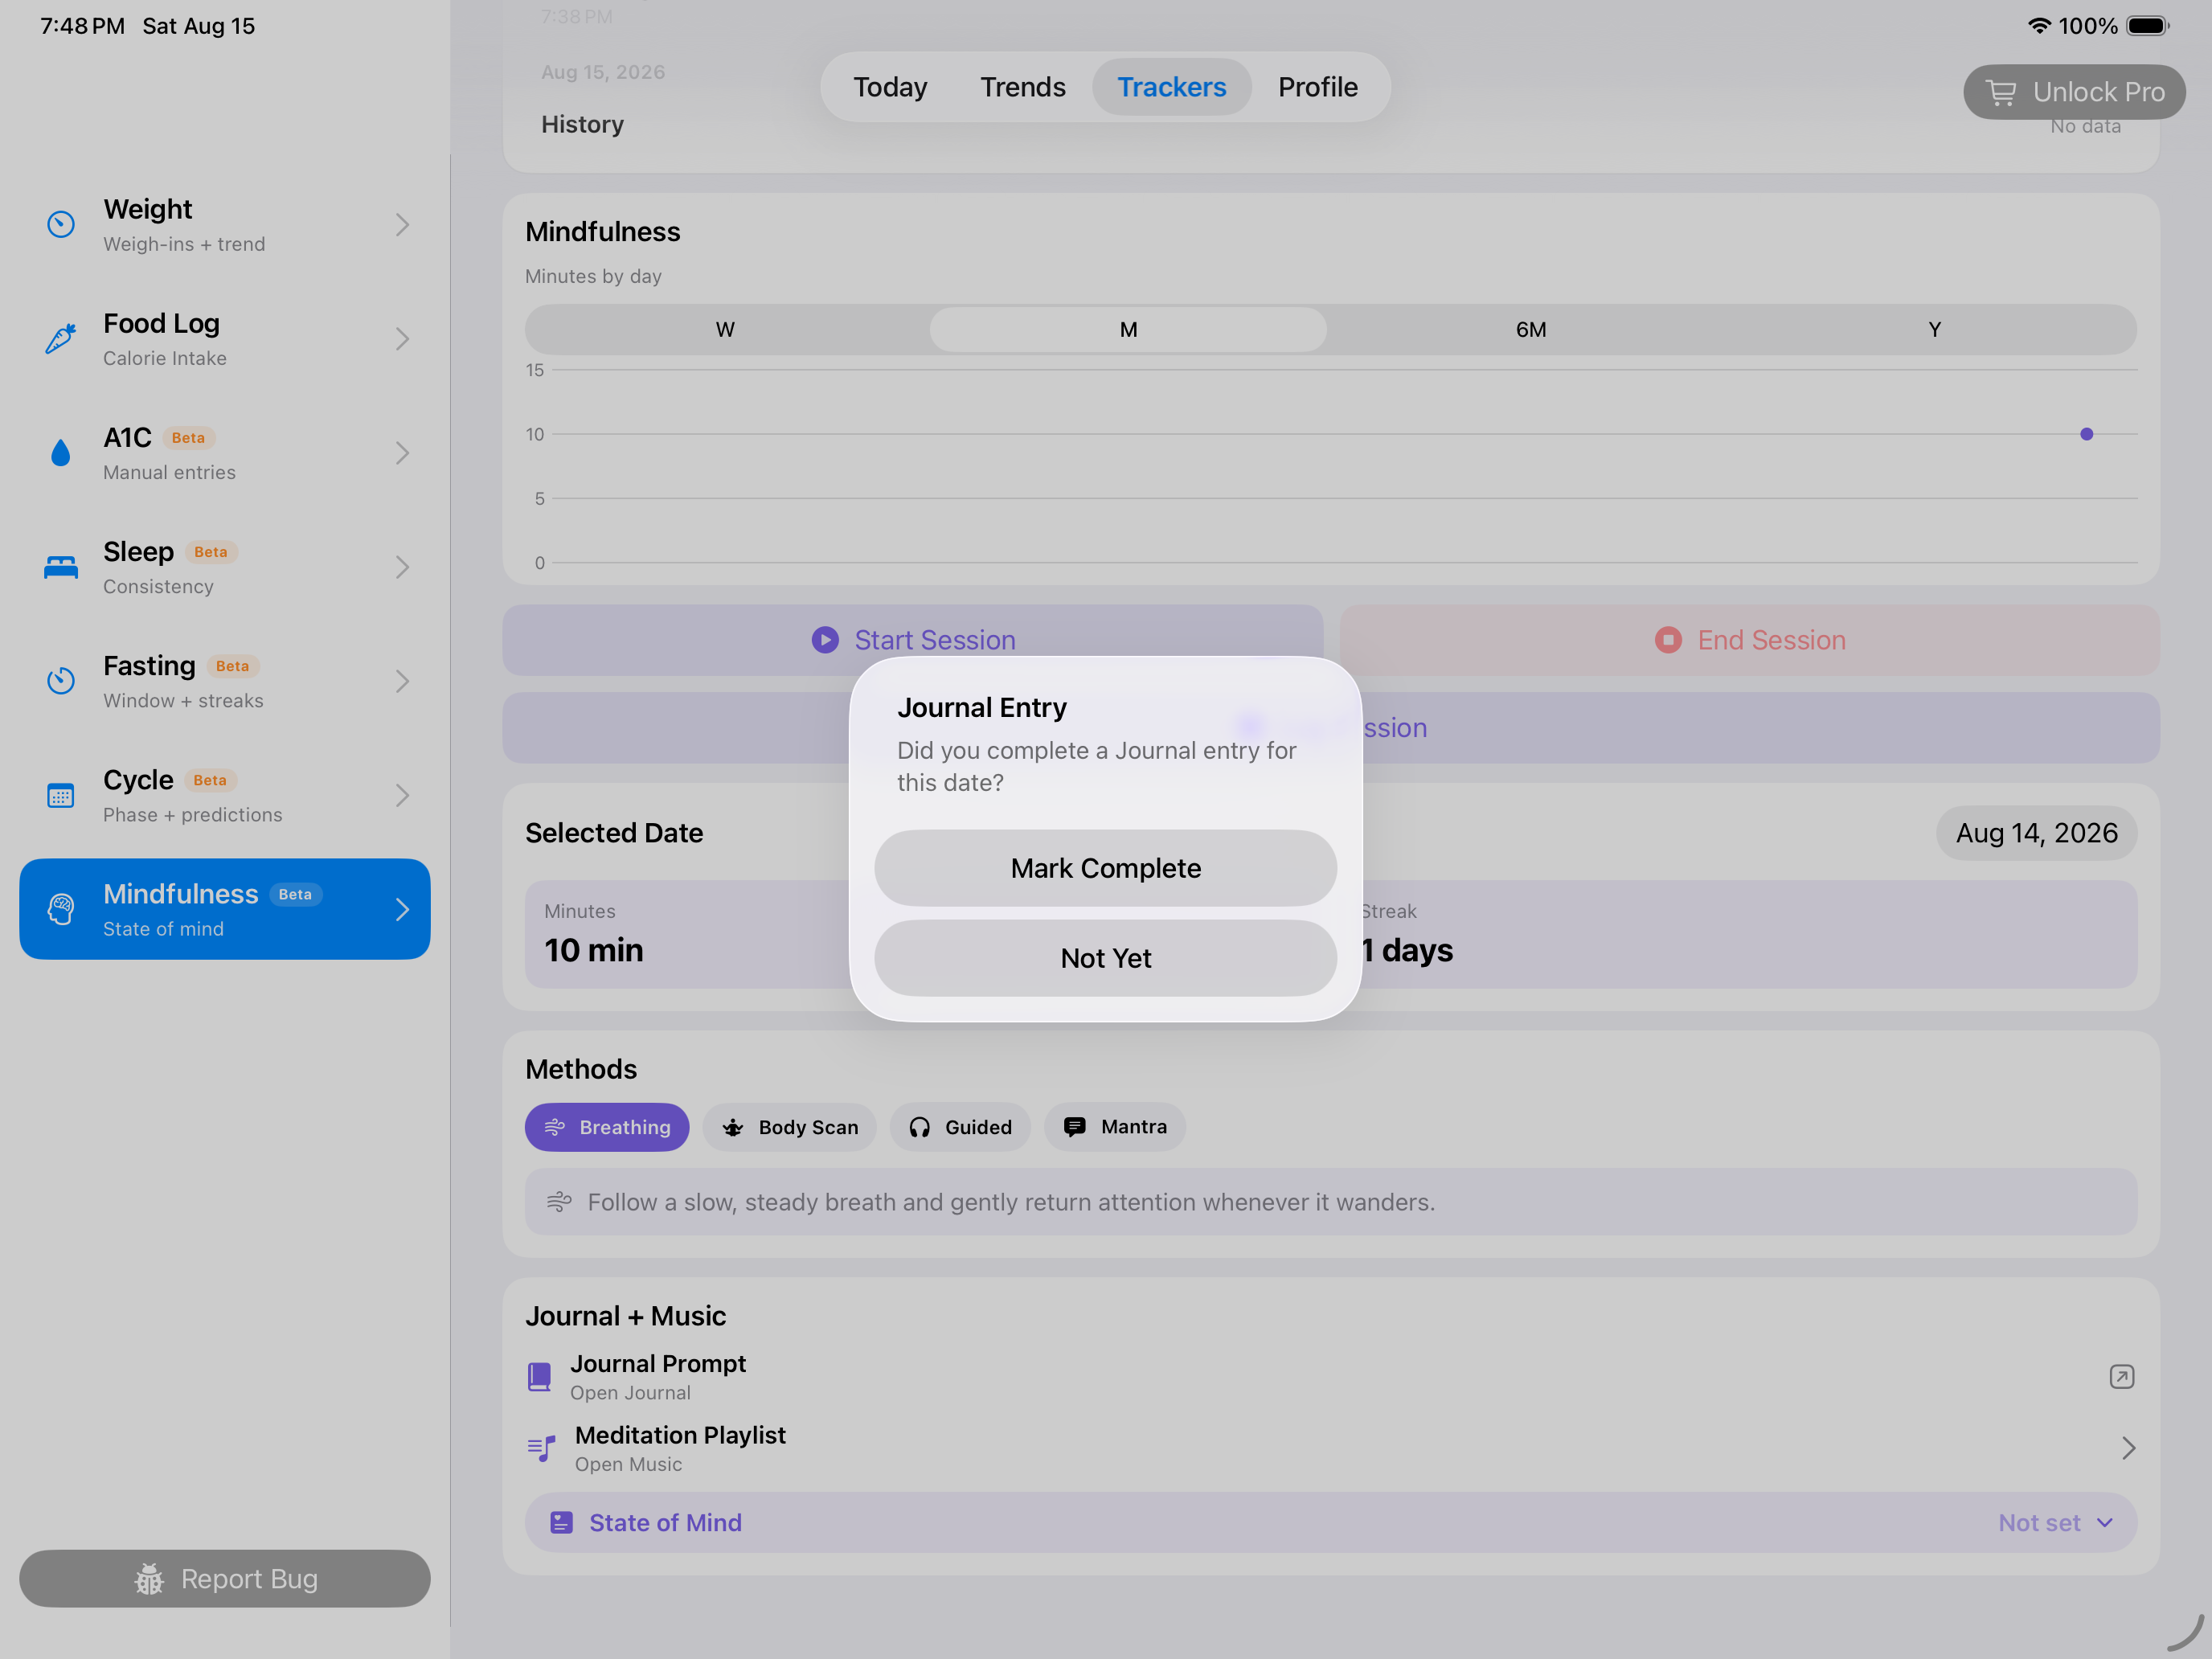Open the Profile tab
The height and width of the screenshot is (1659, 2212).
coord(1317,87)
